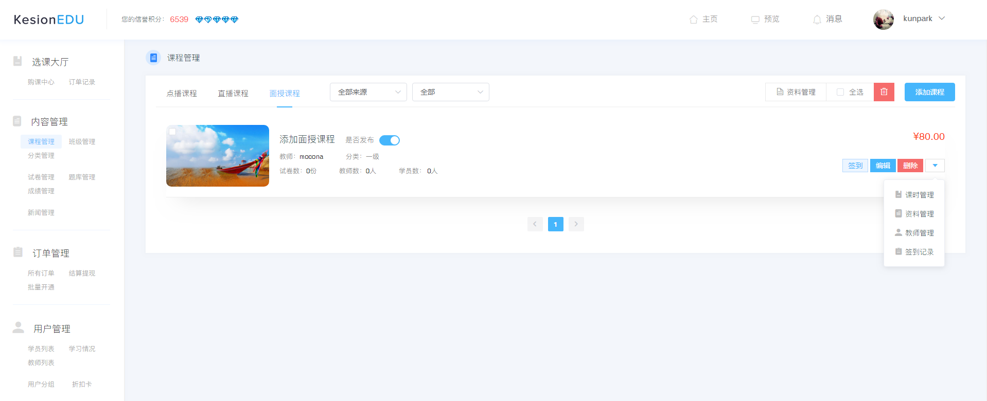Open the 全部 filter dropdown
Image resolution: width=987 pixels, height=401 pixels.
tap(451, 92)
